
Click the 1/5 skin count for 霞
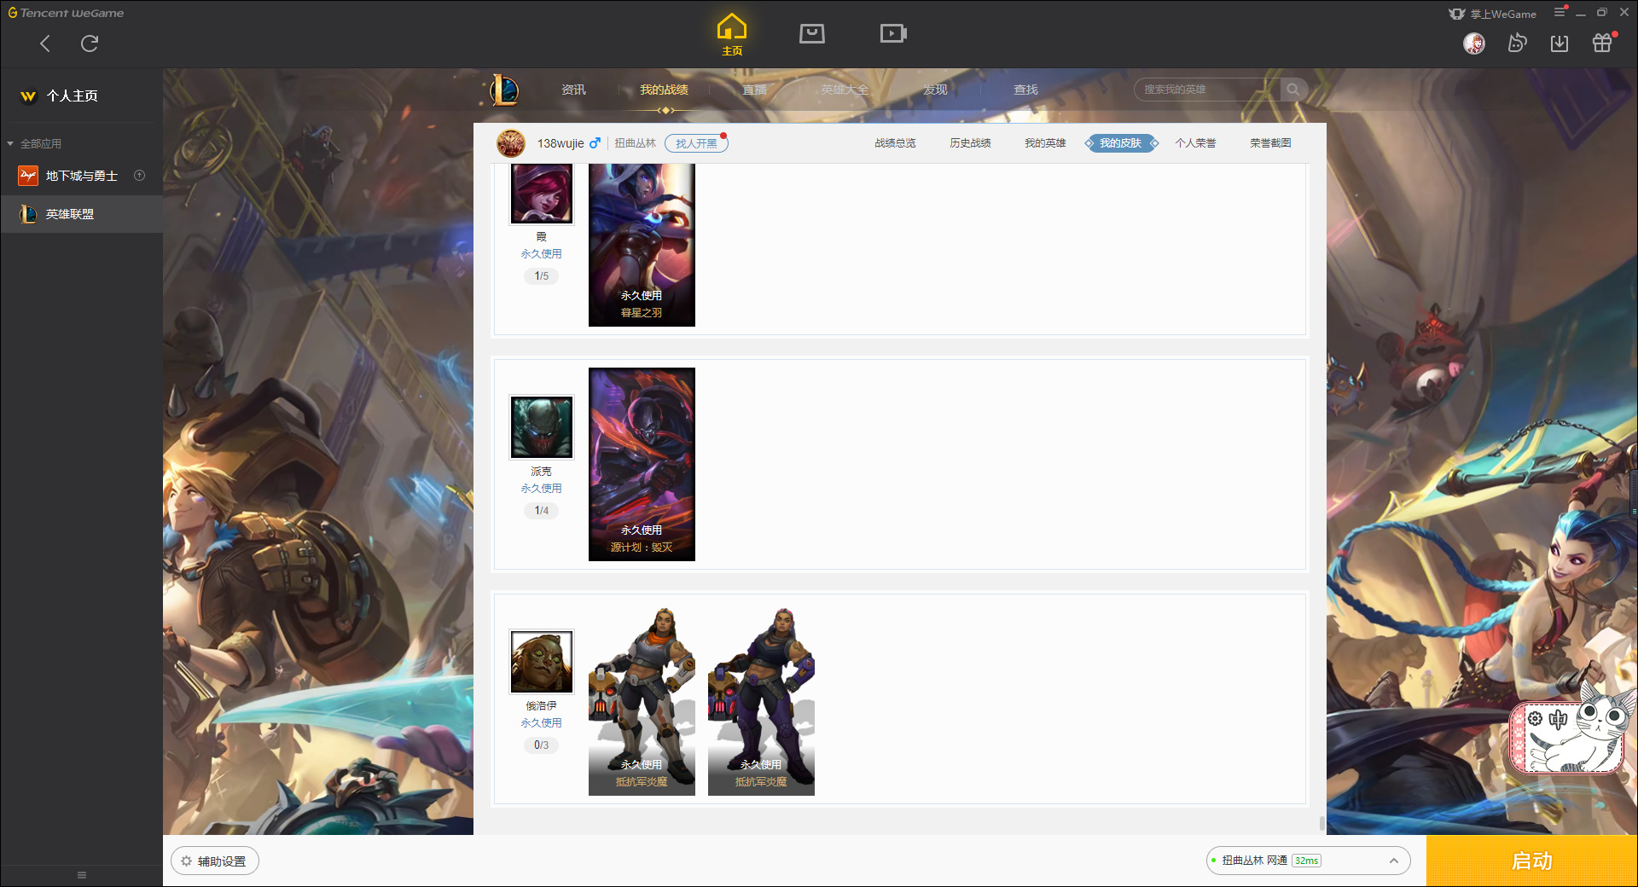[542, 276]
